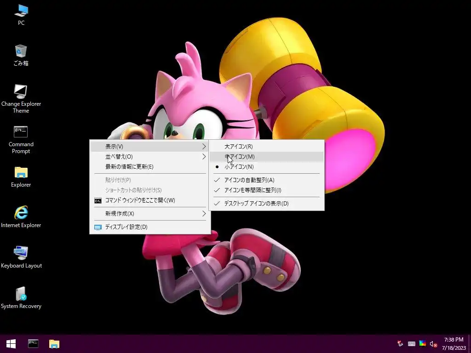Click 最新の情報に更新(E) to refresh
Screen dimensions: 471x353
(x=150, y=167)
